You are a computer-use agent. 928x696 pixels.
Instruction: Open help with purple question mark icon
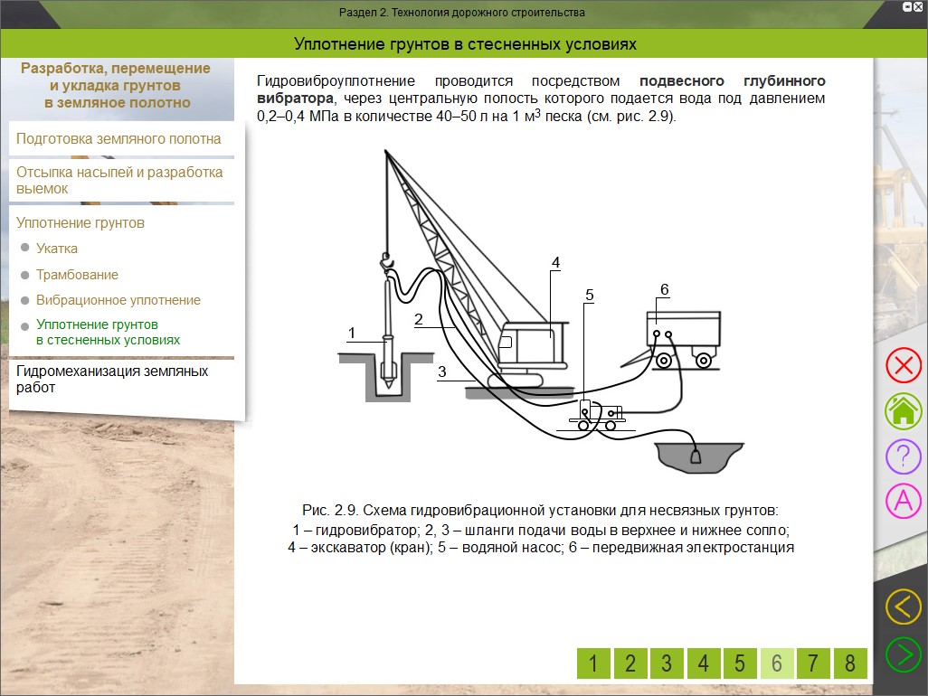tap(902, 456)
